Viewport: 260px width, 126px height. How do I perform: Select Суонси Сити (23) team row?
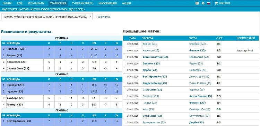point(61,68)
